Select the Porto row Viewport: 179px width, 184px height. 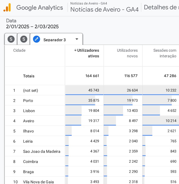92,100
